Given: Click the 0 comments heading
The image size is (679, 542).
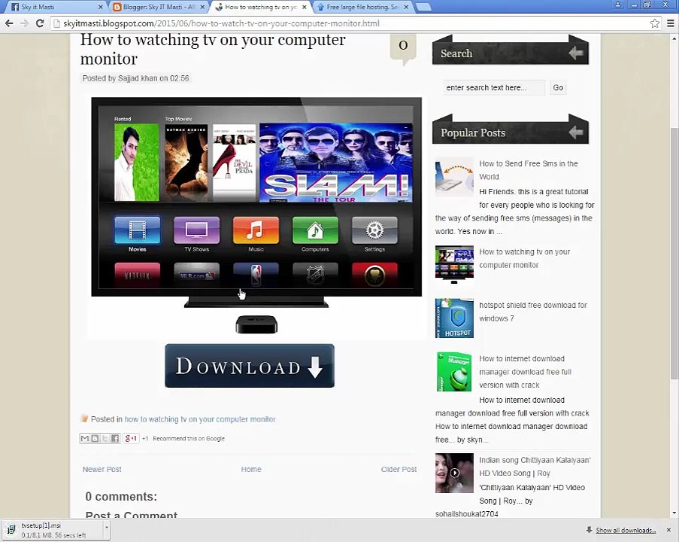Looking at the screenshot, I should [x=121, y=497].
